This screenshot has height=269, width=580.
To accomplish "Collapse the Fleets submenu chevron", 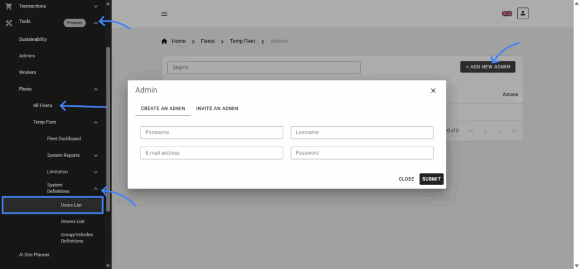I will pos(96,89).
